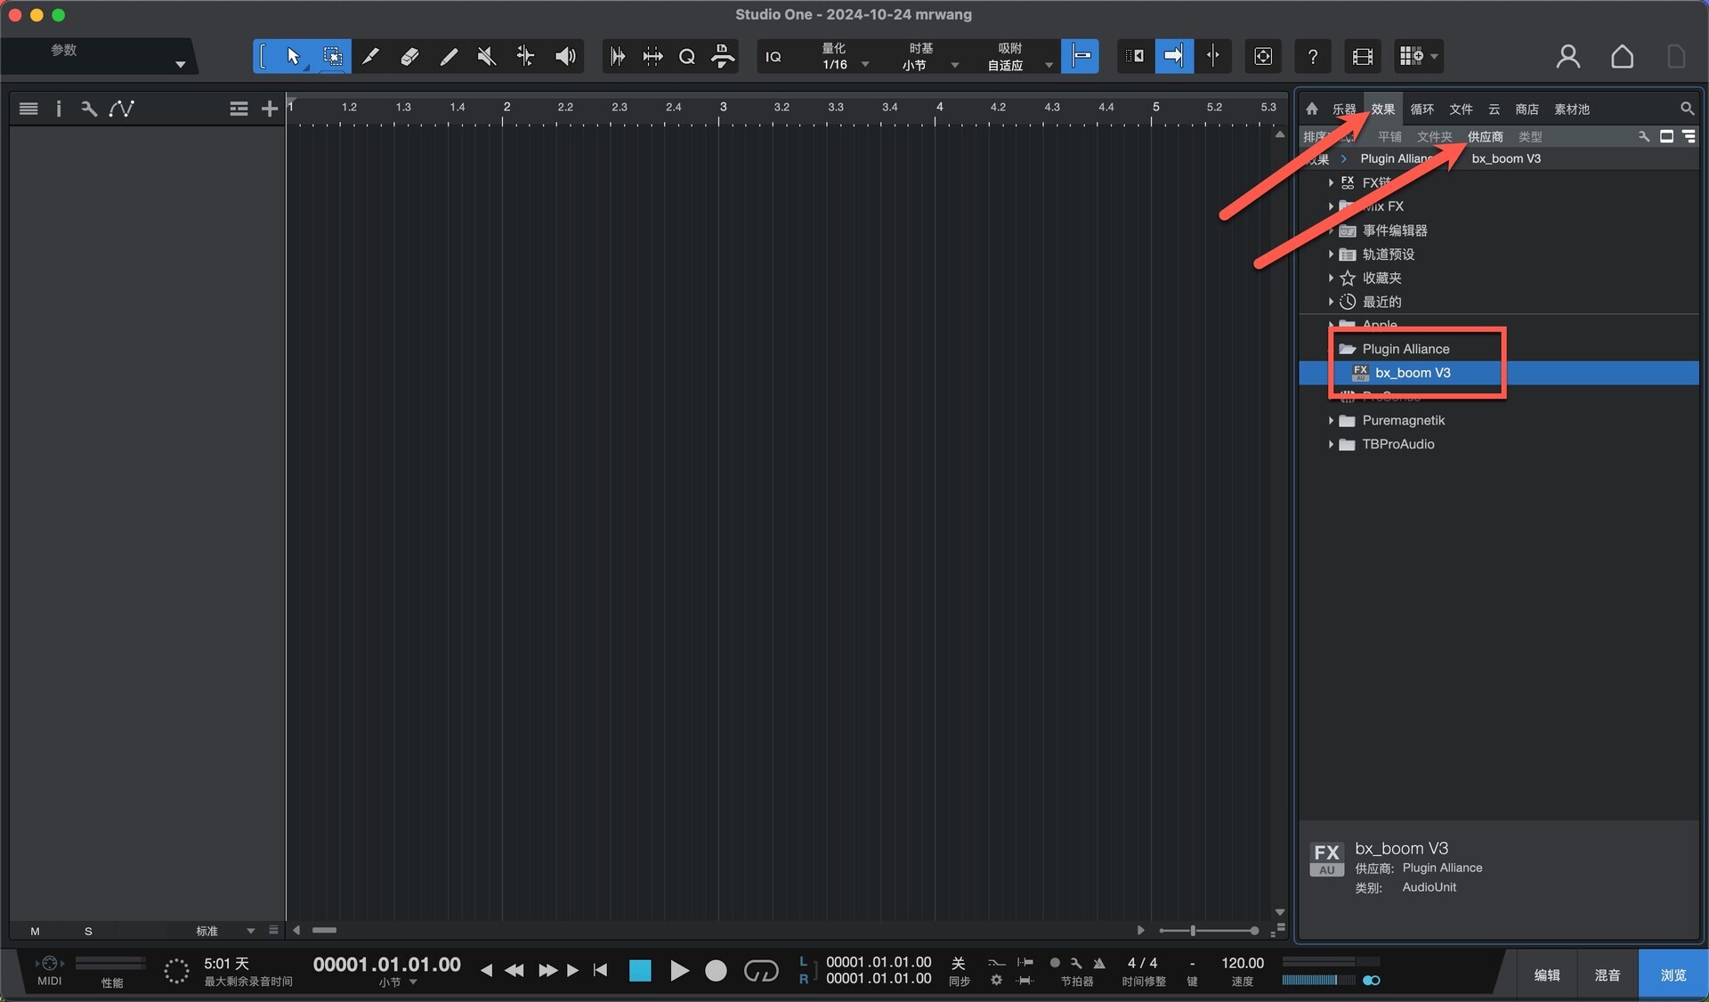This screenshot has width=1709, height=1002.
Task: Switch to the 循环 loops tab
Action: coord(1421,109)
